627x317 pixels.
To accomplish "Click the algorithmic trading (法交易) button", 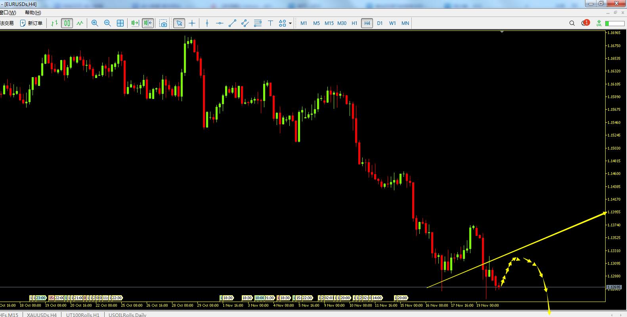I will tap(7, 23).
